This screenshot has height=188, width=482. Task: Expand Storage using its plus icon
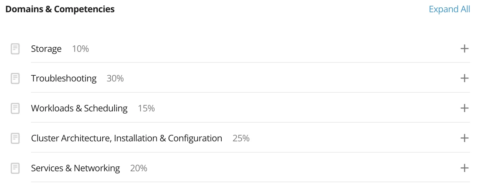point(464,49)
